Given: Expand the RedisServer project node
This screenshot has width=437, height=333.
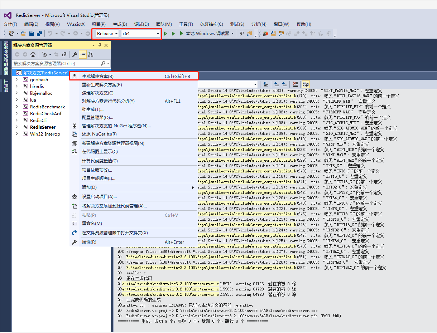Looking at the screenshot, I should pos(16,127).
